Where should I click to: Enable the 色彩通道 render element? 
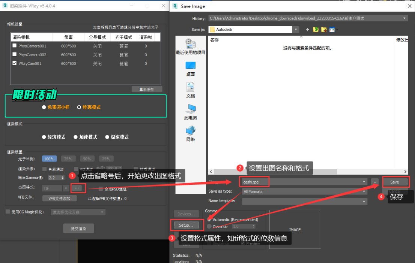tap(44, 168)
